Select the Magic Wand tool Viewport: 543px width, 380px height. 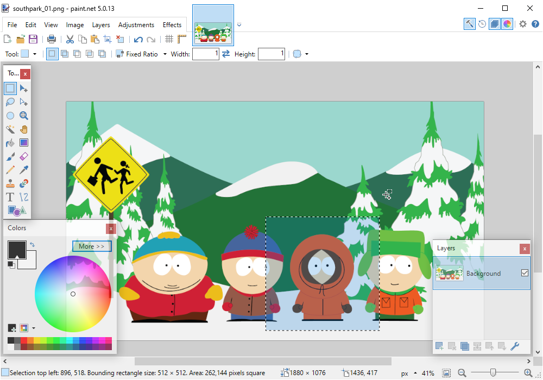10,129
